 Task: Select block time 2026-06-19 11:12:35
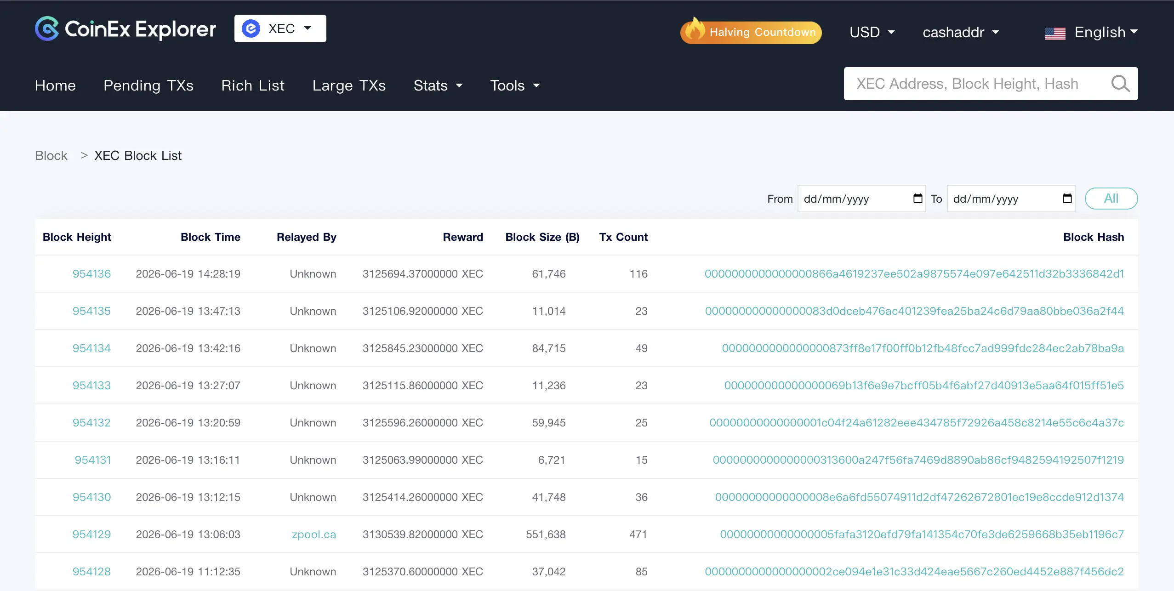pyautogui.click(x=188, y=572)
